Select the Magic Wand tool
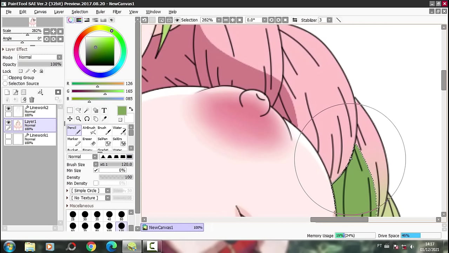 87,110
